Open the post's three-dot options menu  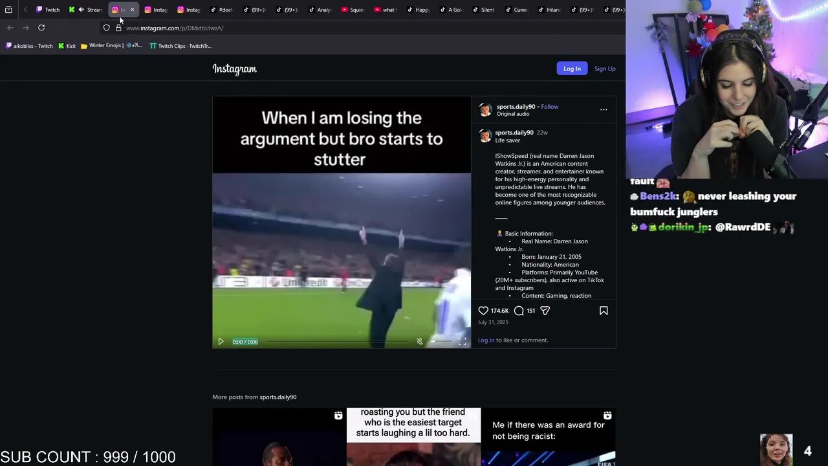click(604, 109)
